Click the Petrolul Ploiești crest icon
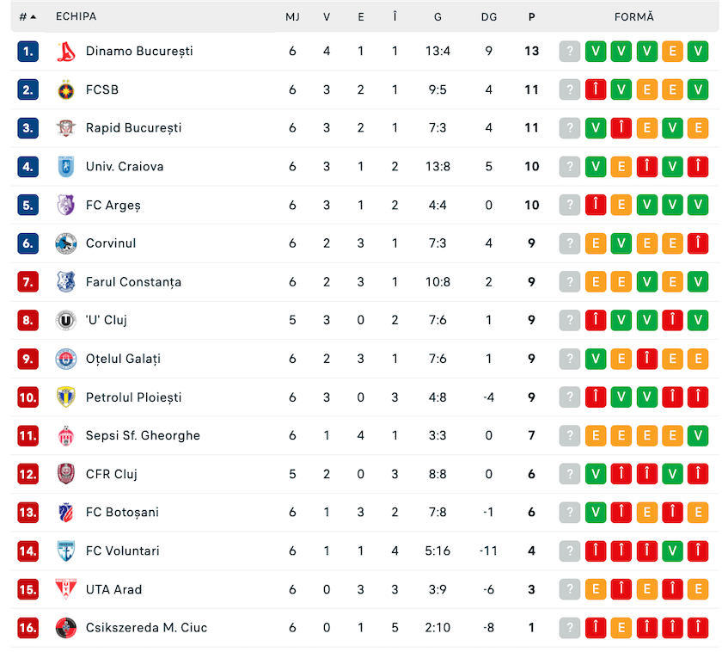722x652 pixels. (66, 397)
